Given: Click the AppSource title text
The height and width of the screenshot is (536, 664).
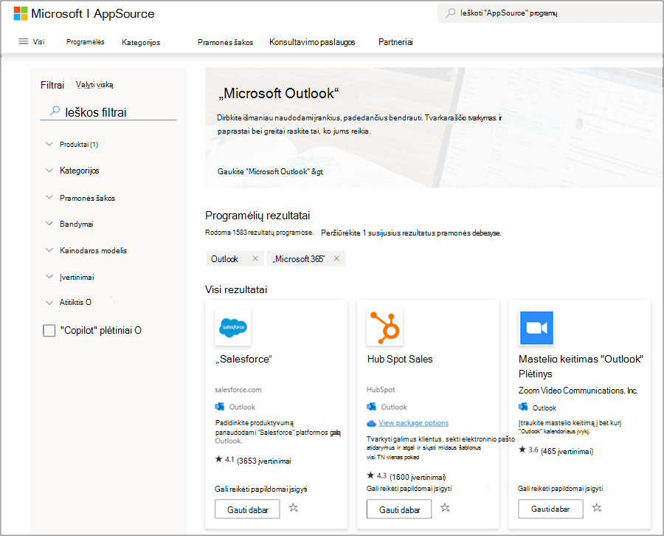Looking at the screenshot, I should [124, 13].
